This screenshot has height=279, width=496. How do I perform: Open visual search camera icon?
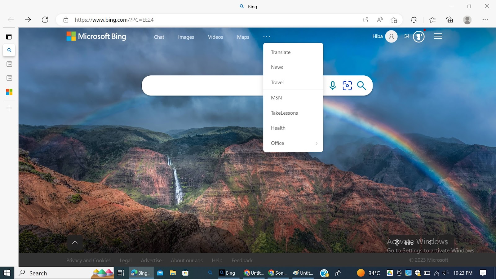347,86
